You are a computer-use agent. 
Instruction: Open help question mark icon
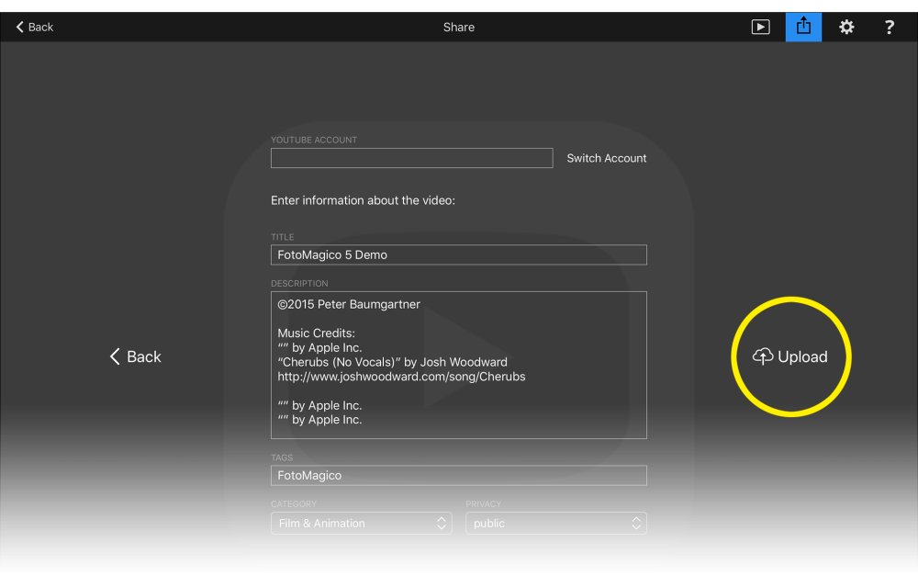[x=889, y=27]
